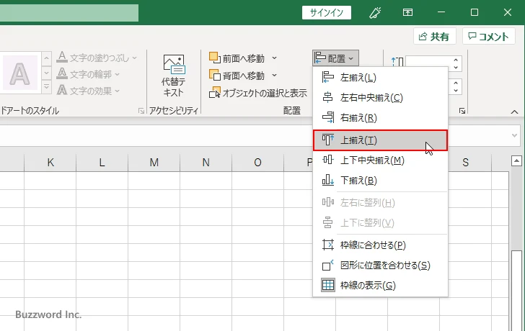Screen dimensions: 525x331
Task: Click the 下揃え bottom-align icon
Action: pyautogui.click(x=327, y=180)
